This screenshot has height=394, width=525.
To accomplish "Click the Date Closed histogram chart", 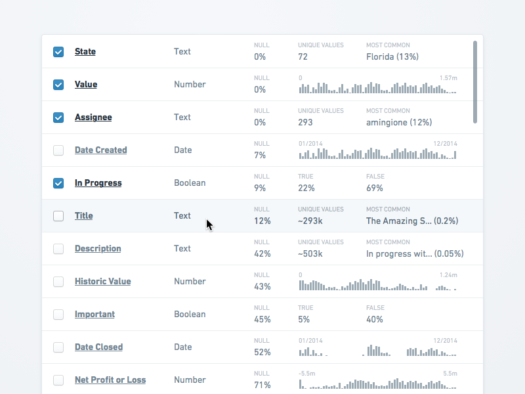I will (377, 351).
